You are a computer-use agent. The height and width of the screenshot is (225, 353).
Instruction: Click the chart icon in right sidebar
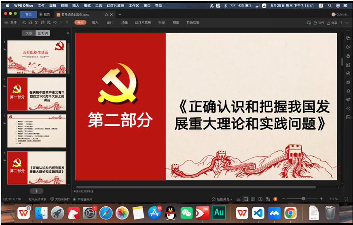click(x=348, y=65)
